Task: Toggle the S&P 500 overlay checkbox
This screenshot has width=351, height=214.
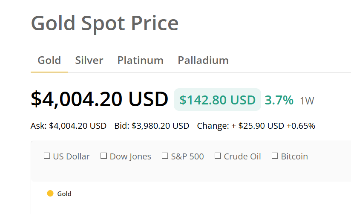Action: coord(165,156)
